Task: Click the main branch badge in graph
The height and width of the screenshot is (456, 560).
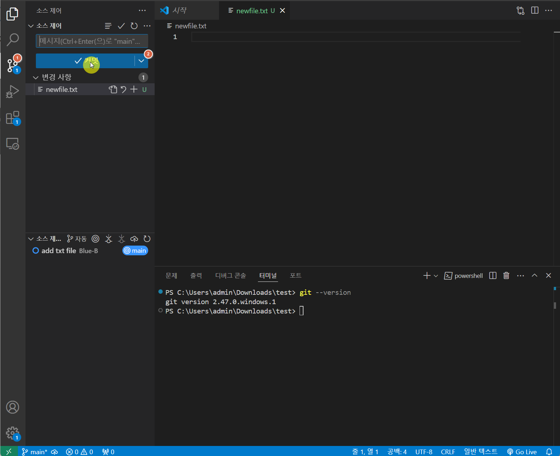Action: [x=135, y=251]
